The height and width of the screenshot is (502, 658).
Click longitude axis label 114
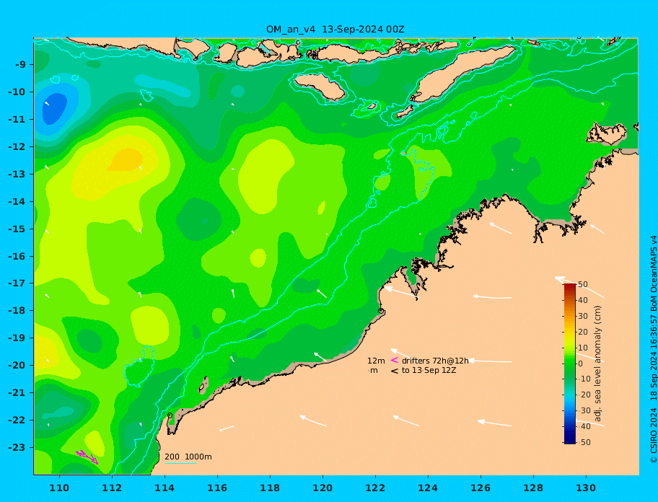[164, 488]
